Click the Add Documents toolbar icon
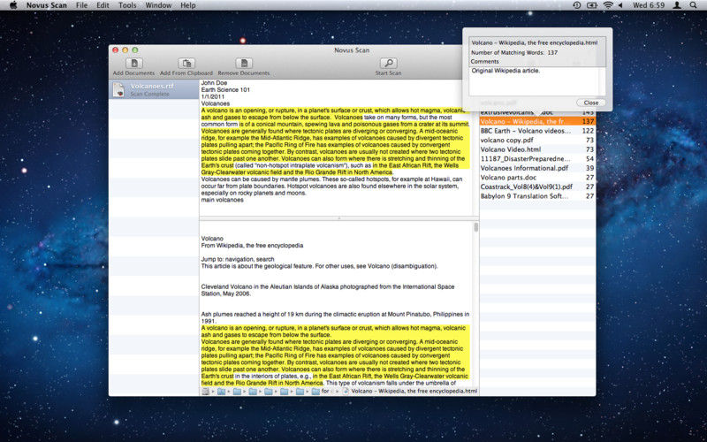707x442 pixels. pyautogui.click(x=134, y=63)
